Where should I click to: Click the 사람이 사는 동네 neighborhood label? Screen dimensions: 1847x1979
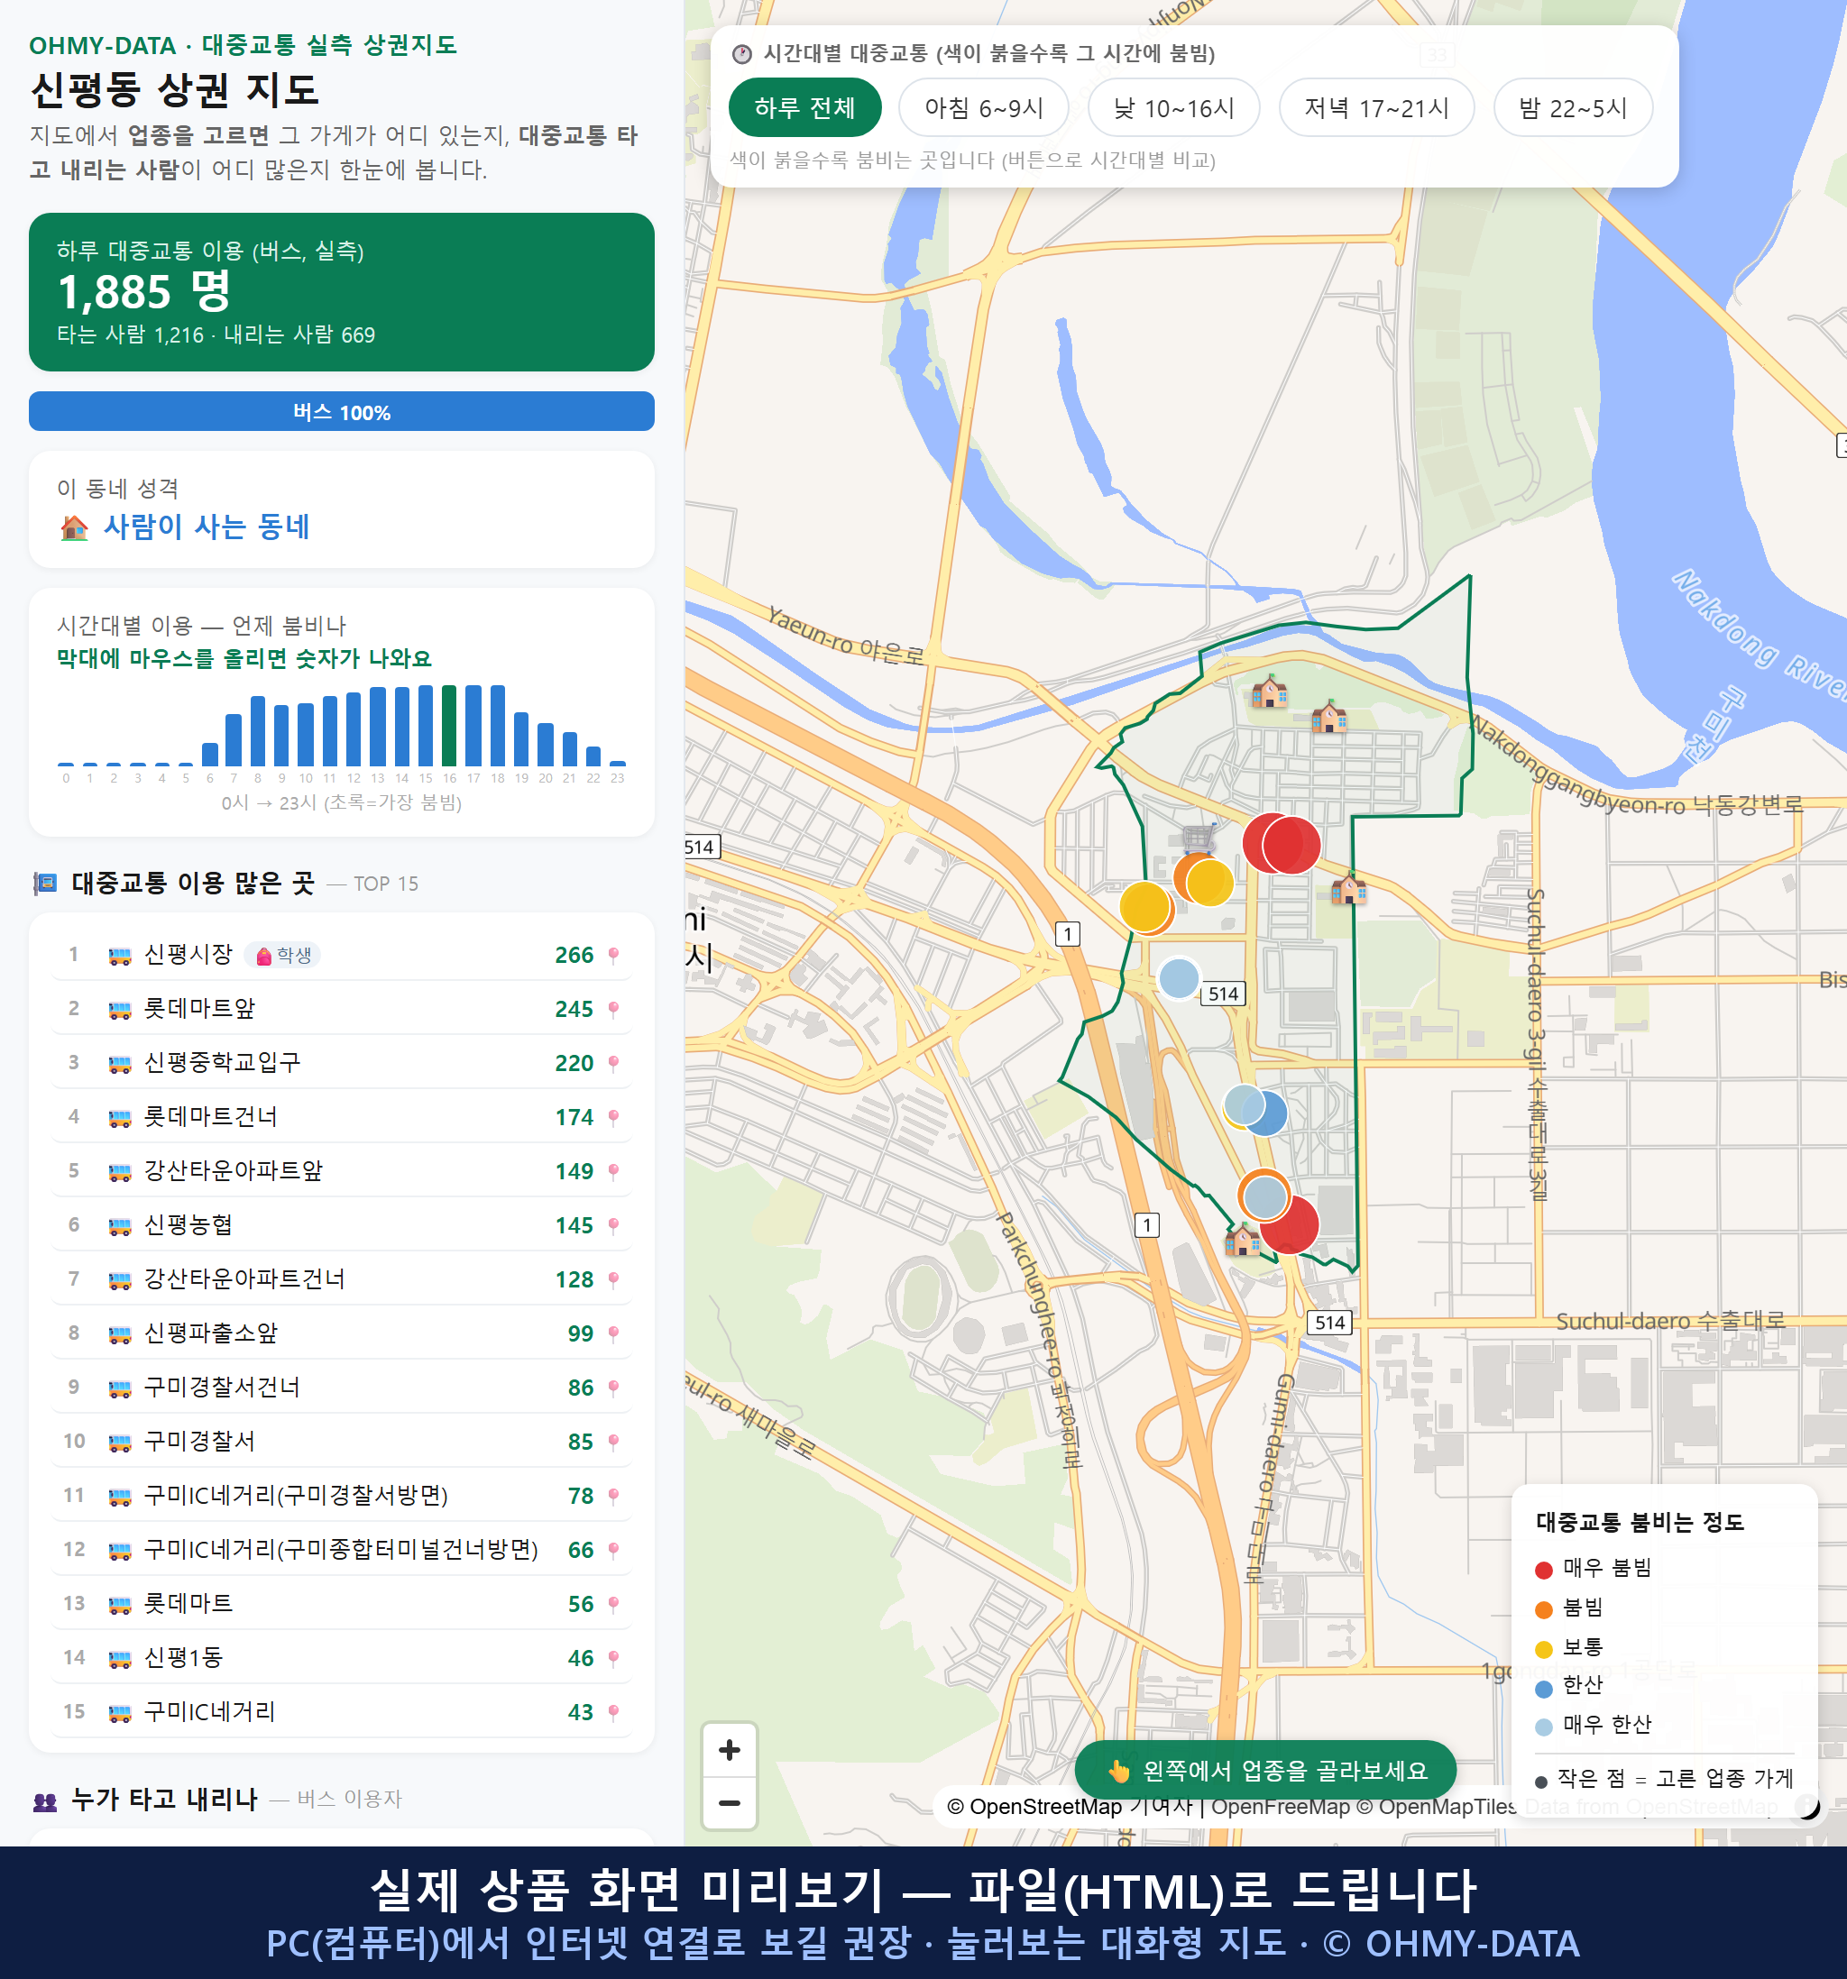(x=207, y=527)
